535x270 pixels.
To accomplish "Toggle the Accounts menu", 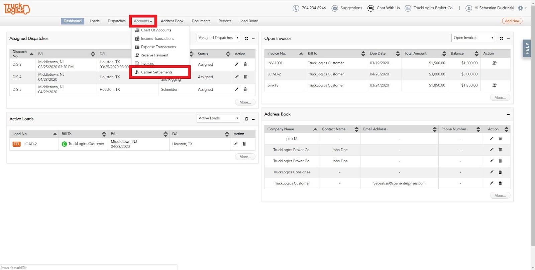I will pos(143,21).
